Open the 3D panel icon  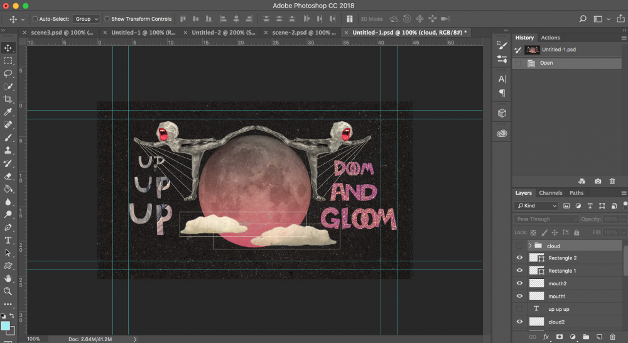pos(502,114)
